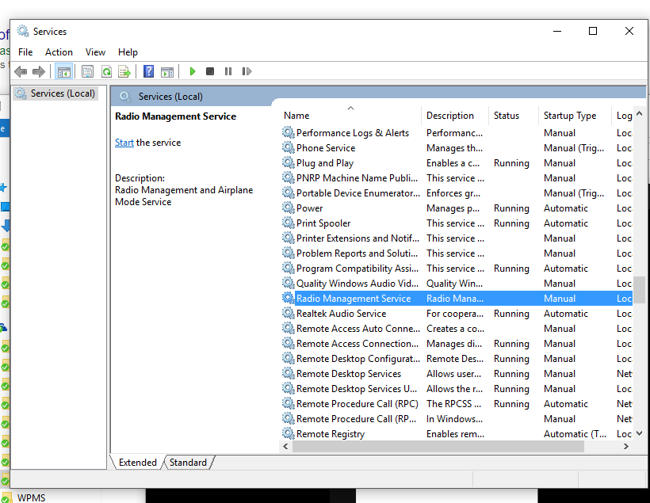Click gear icon beside Power service

pos(288,208)
